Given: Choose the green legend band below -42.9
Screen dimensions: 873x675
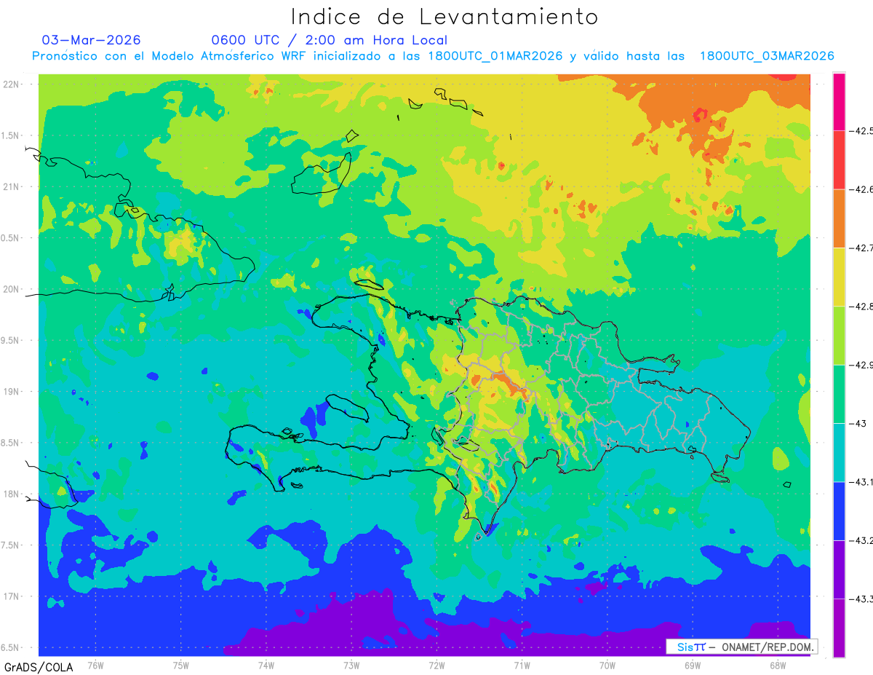Looking at the screenshot, I should pyautogui.click(x=839, y=394).
